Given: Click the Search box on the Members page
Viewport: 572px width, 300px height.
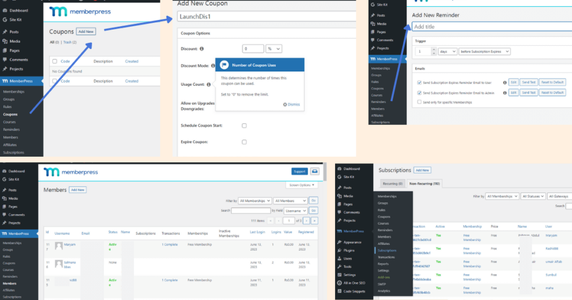Looking at the screenshot, I should point(251,211).
